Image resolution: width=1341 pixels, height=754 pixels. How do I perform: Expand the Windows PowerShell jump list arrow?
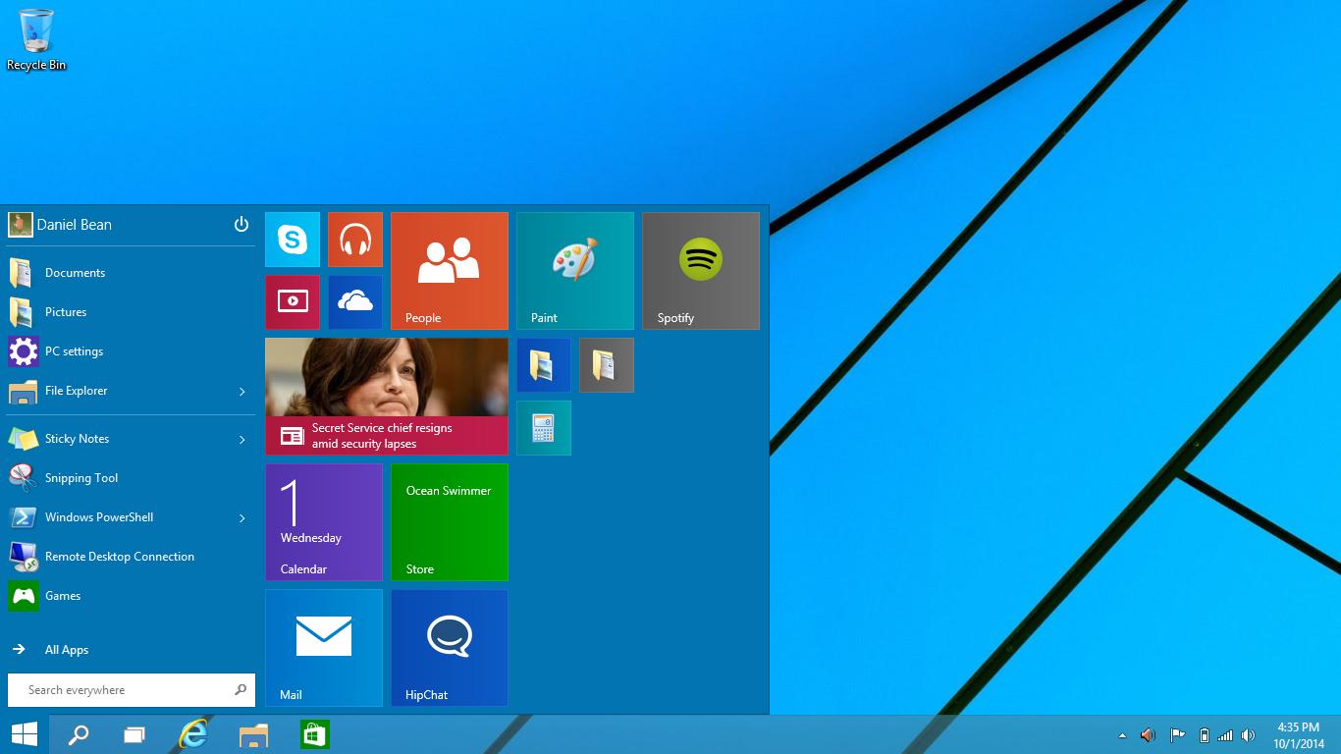coord(242,518)
